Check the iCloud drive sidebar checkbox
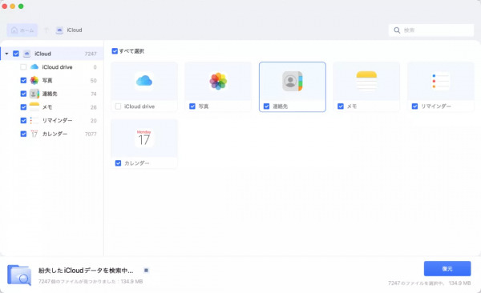This screenshot has width=481, height=293. coord(23,66)
